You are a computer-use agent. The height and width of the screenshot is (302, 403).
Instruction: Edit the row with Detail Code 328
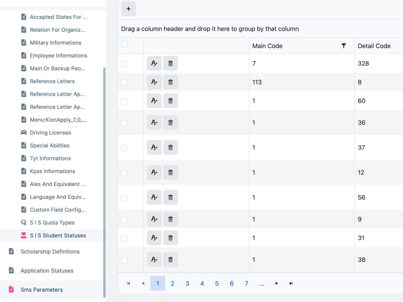click(154, 64)
